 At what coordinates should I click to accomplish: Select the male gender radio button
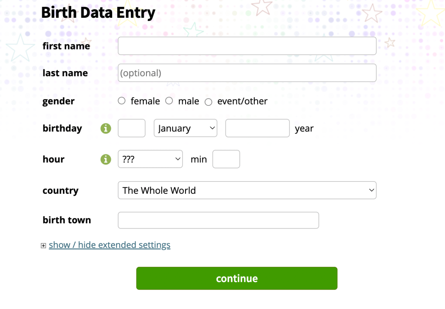(169, 101)
